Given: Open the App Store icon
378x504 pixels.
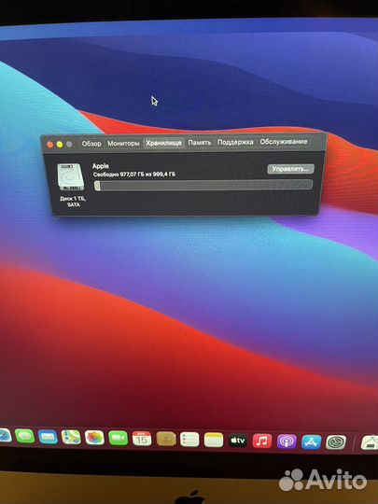Looking at the screenshot, I should [x=312, y=442].
